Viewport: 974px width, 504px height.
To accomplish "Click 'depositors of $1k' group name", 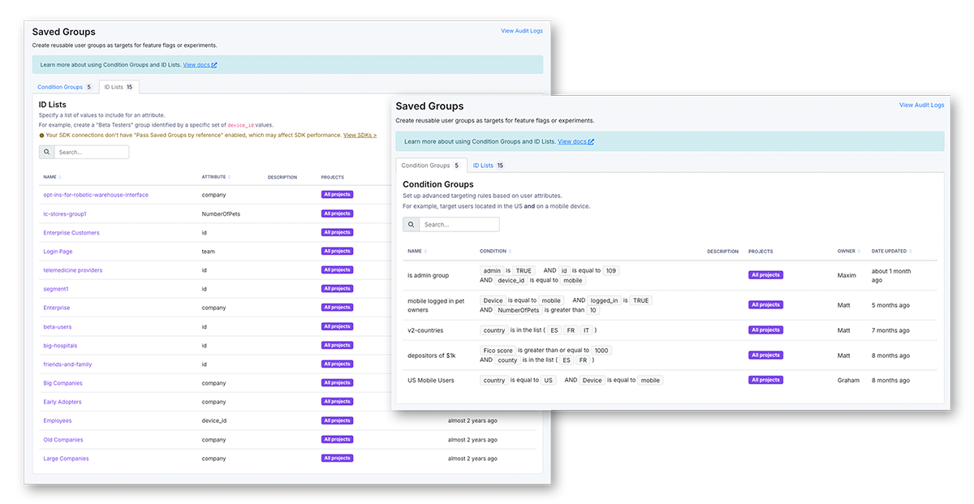I will [x=432, y=355].
